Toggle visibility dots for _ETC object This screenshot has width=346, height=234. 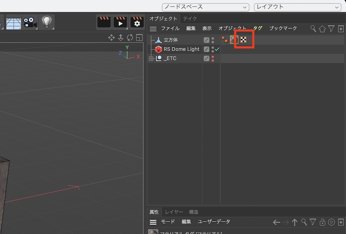tap(213, 58)
